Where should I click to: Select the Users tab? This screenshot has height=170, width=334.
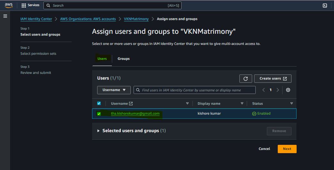point(102,59)
